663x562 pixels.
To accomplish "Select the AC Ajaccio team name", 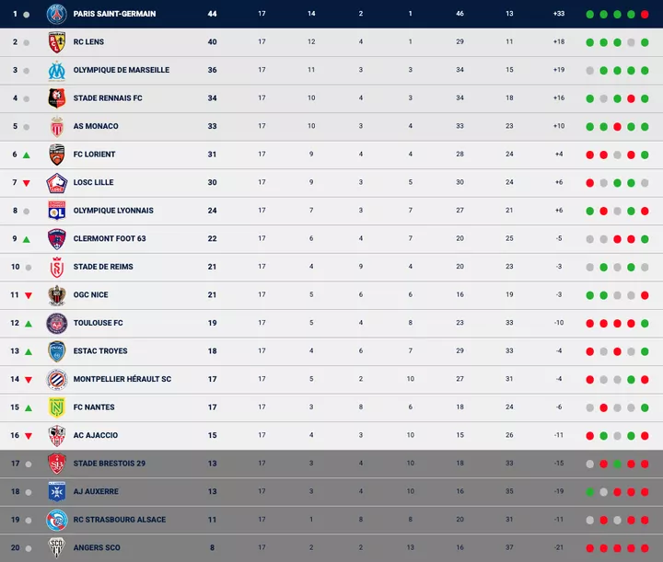I will tap(96, 435).
